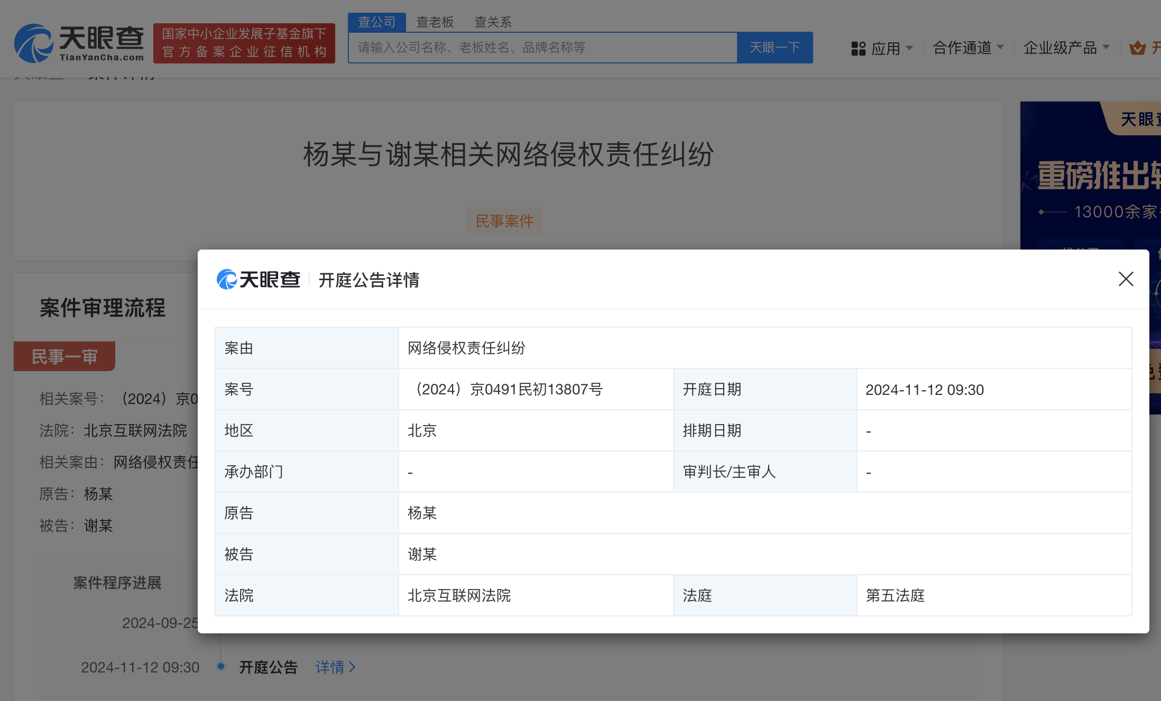Image resolution: width=1161 pixels, height=701 pixels.
Task: Click the 民事案件 tag under the title
Action: click(x=504, y=221)
